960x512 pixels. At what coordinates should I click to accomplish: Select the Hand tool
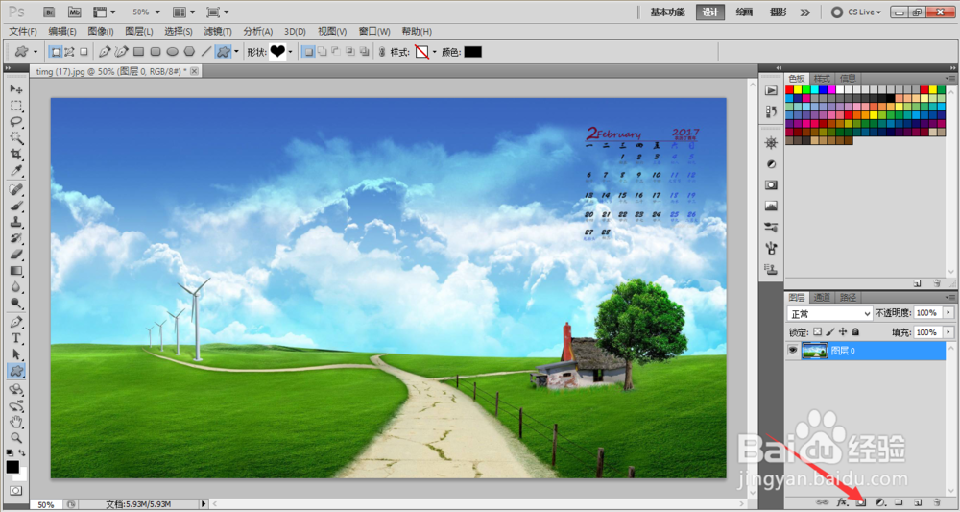coord(16,422)
